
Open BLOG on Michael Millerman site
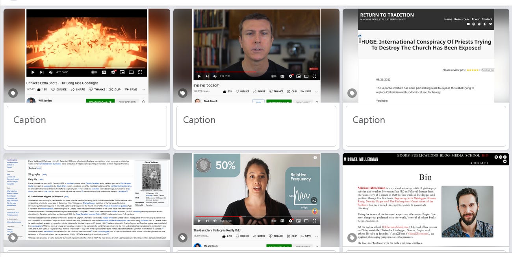(445, 156)
